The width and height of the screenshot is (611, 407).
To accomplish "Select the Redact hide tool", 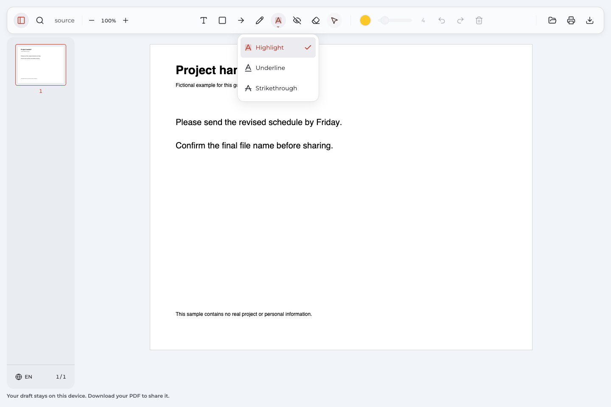I will (297, 20).
